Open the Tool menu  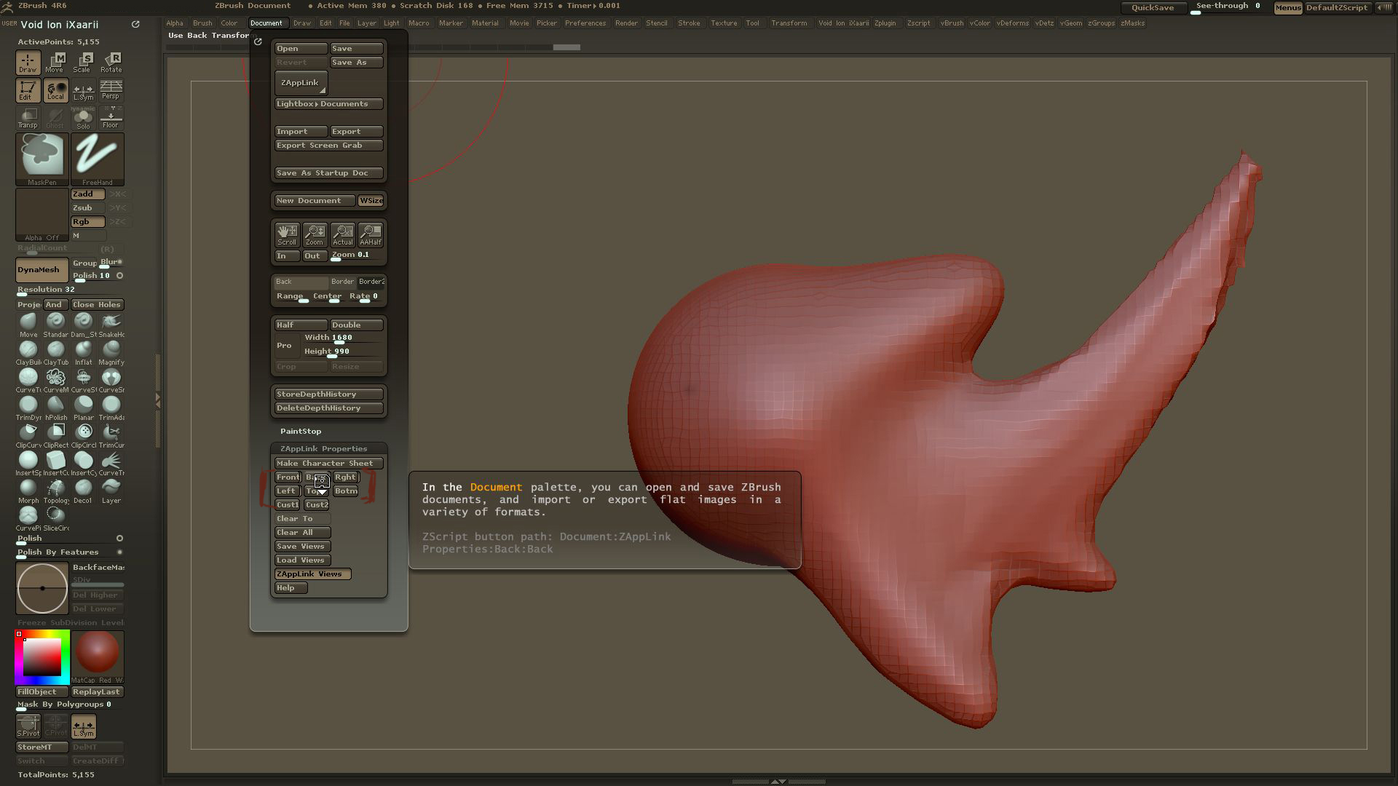[x=752, y=23]
